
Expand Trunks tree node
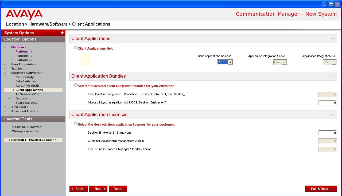pyautogui.click(x=5, y=69)
